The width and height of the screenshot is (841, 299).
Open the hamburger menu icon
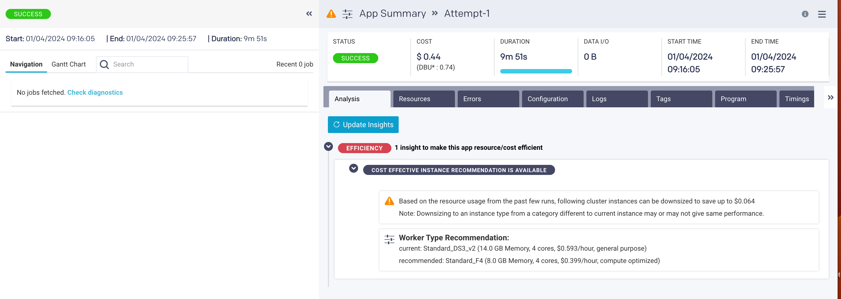coord(821,14)
